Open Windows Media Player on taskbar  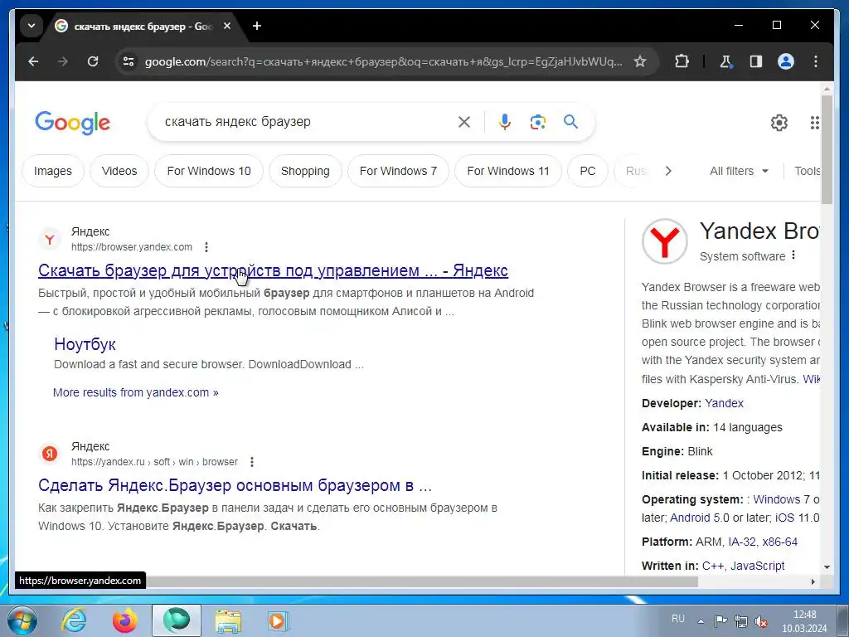pyautogui.click(x=279, y=620)
